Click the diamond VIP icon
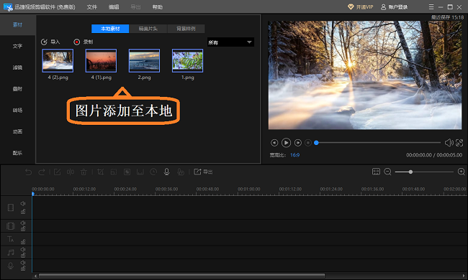Viewport: 468px width, 280px height. 351,7
